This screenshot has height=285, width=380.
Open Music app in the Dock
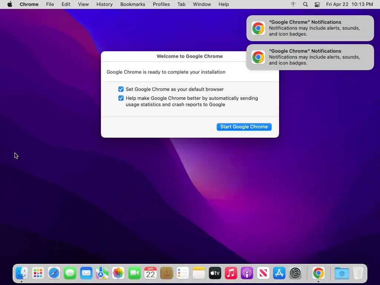coord(231,273)
